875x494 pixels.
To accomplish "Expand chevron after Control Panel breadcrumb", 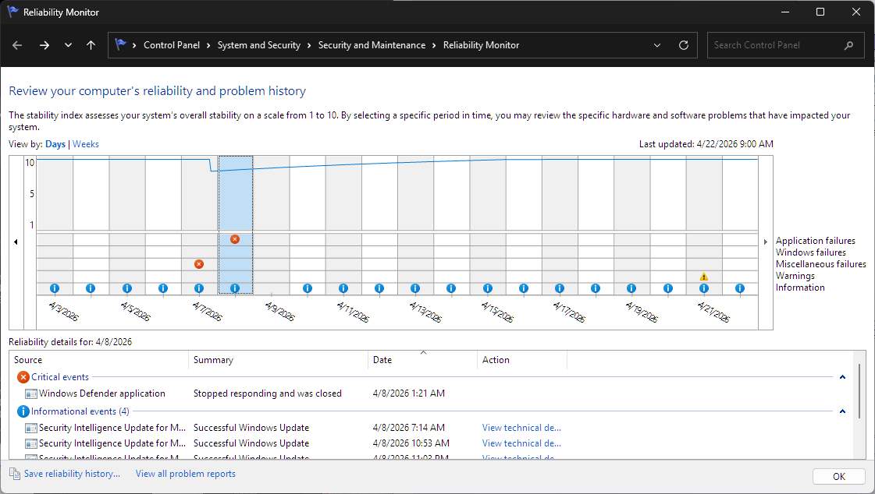I will [x=208, y=46].
